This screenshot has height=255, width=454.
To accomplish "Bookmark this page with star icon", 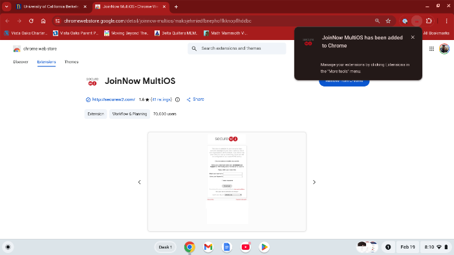I will coord(388,21).
